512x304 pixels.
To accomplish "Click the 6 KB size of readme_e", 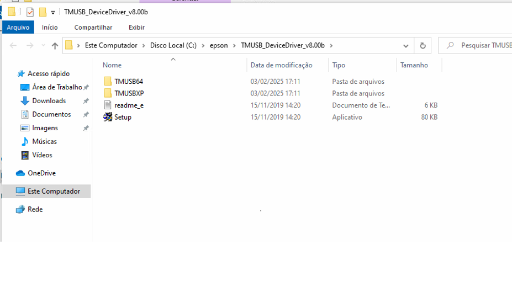I will pyautogui.click(x=431, y=105).
